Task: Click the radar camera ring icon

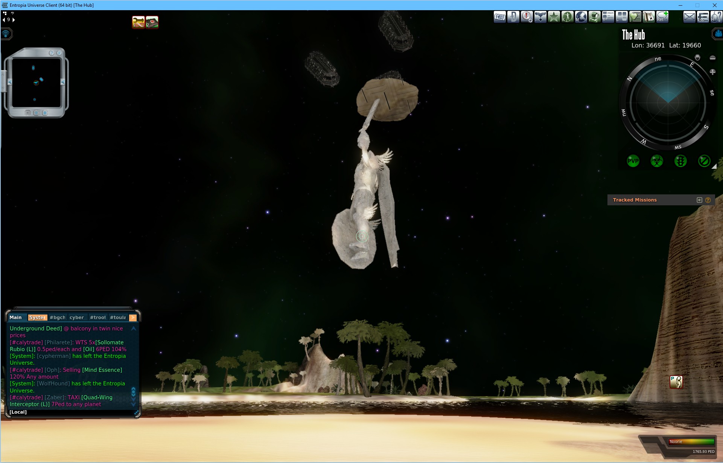Action: [x=697, y=58]
